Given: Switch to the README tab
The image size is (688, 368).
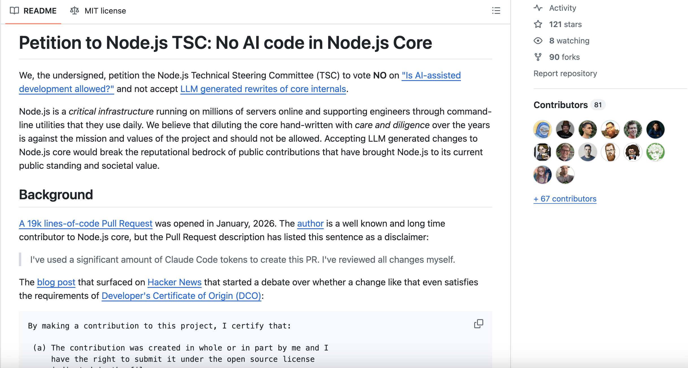Looking at the screenshot, I should [40, 11].
